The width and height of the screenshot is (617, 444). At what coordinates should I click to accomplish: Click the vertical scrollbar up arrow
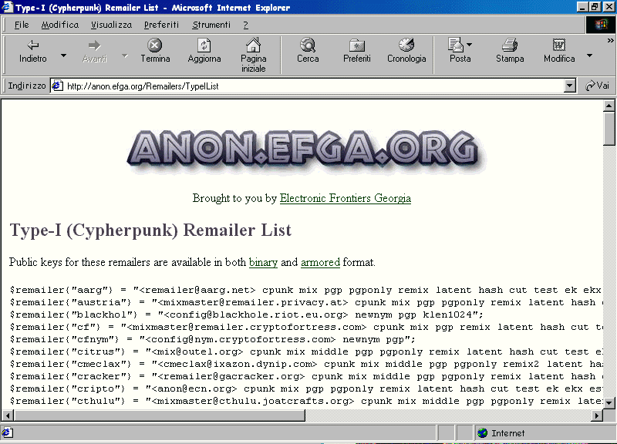tap(609, 106)
